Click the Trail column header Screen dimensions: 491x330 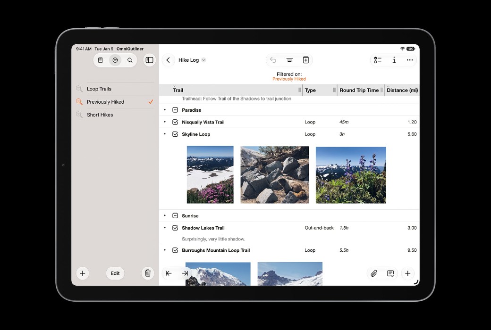click(230, 90)
